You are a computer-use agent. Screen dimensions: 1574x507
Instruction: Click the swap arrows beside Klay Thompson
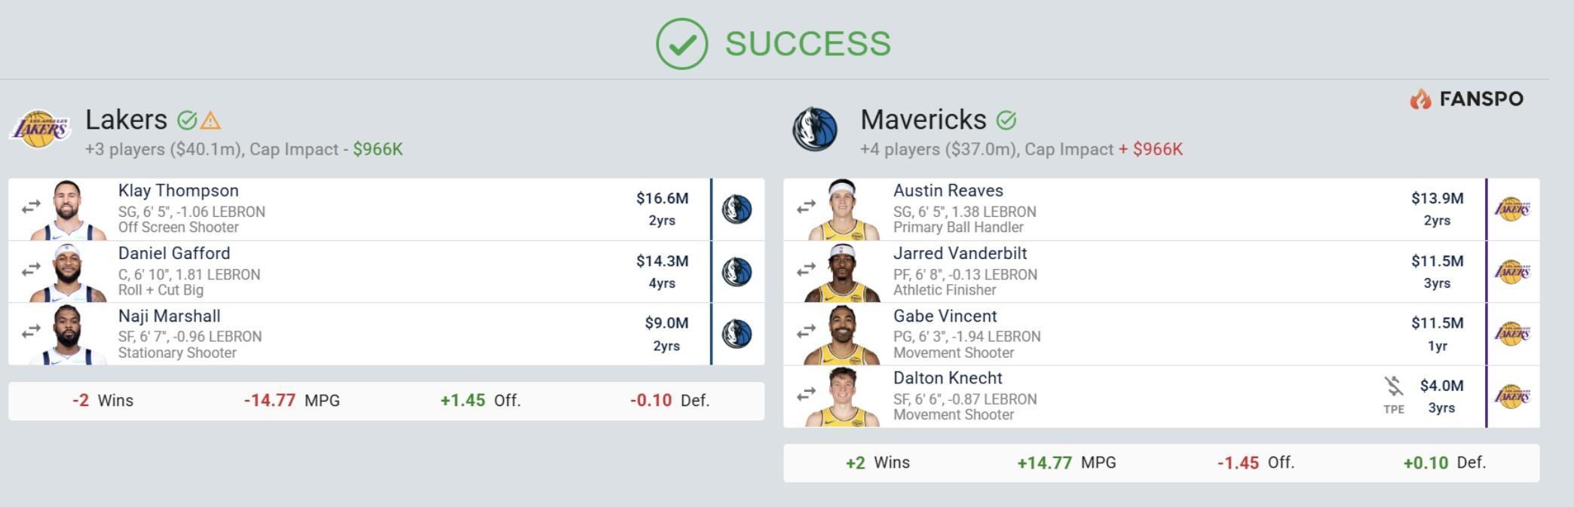tap(31, 207)
